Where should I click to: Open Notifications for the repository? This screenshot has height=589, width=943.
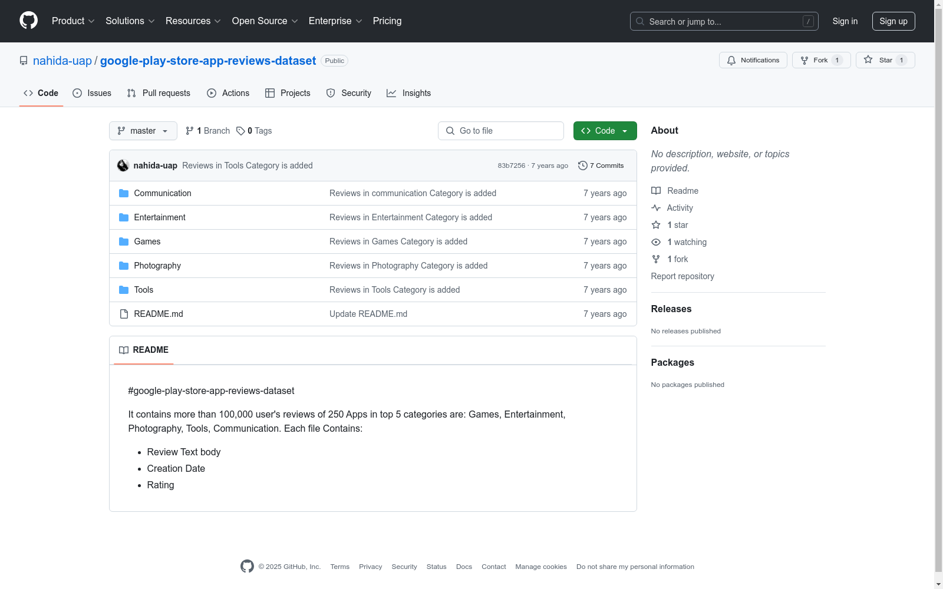coord(753,60)
